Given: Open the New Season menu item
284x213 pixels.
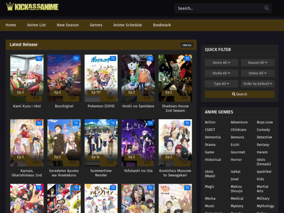Looking at the screenshot, I should click(68, 25).
